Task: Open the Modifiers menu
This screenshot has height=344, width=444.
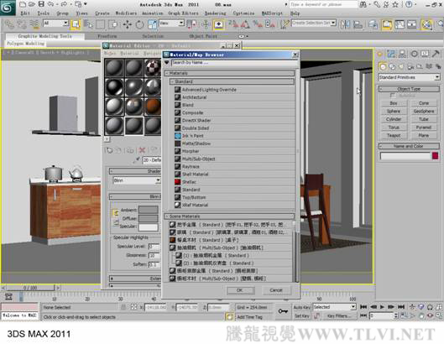Action: [126, 13]
